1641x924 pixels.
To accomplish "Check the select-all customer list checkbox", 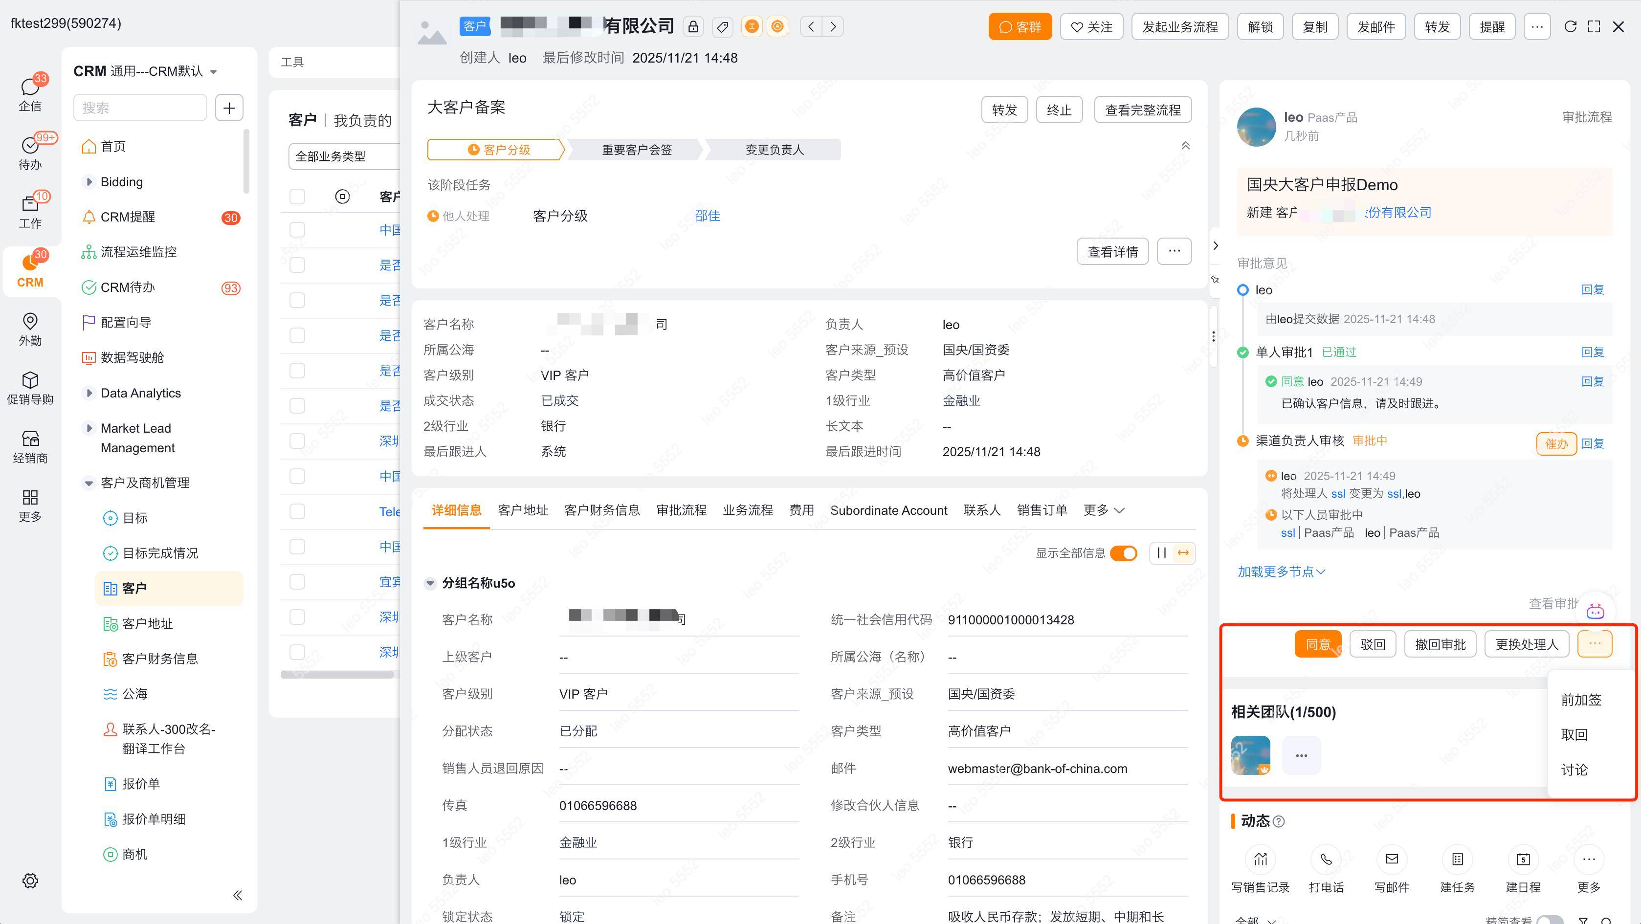I will [297, 196].
